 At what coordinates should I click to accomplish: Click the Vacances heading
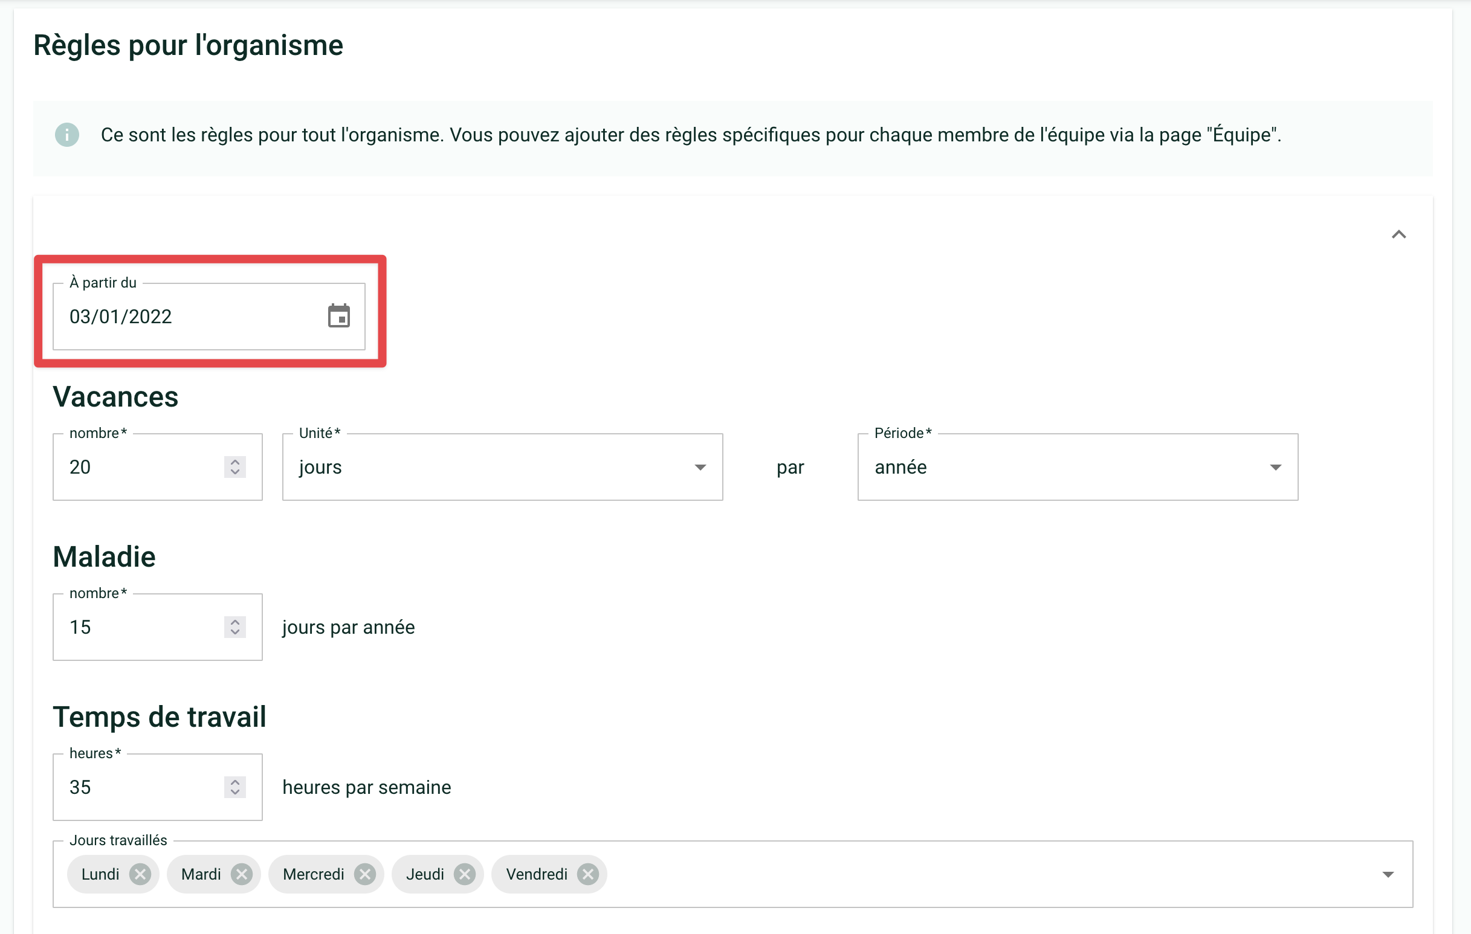point(115,397)
